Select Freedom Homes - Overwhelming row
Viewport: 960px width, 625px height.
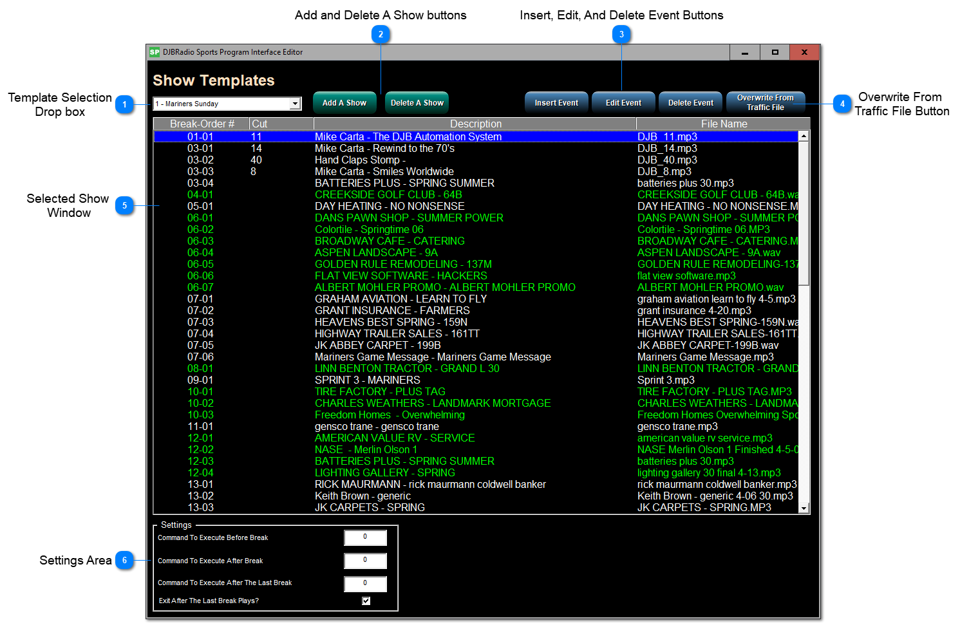476,415
